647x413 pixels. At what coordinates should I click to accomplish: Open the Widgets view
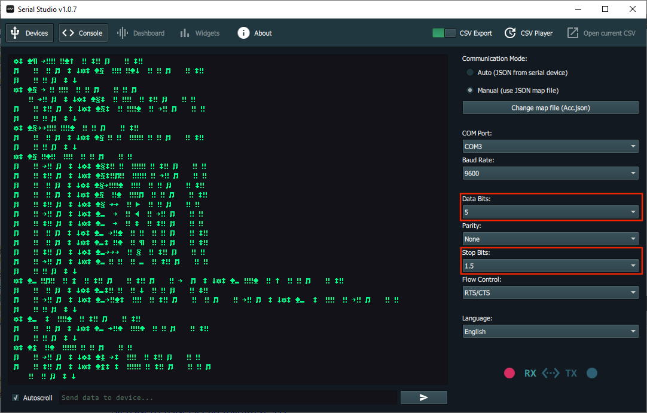200,33
